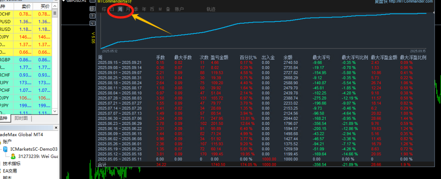
Task: Switch to the 综 summary tab
Action: [104, 9]
